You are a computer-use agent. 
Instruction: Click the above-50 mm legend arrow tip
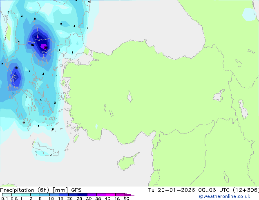129,195
